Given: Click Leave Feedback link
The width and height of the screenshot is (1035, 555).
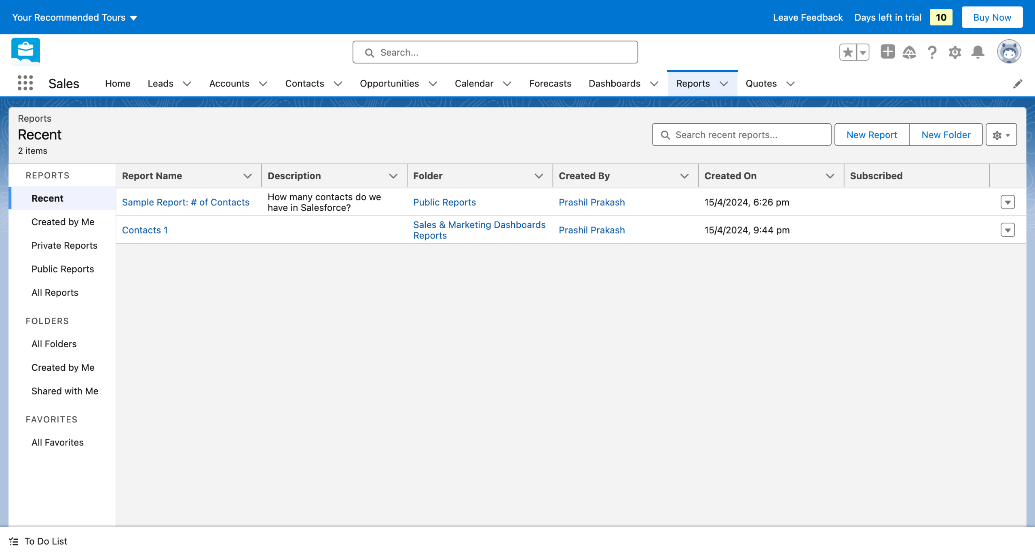Looking at the screenshot, I should point(807,17).
